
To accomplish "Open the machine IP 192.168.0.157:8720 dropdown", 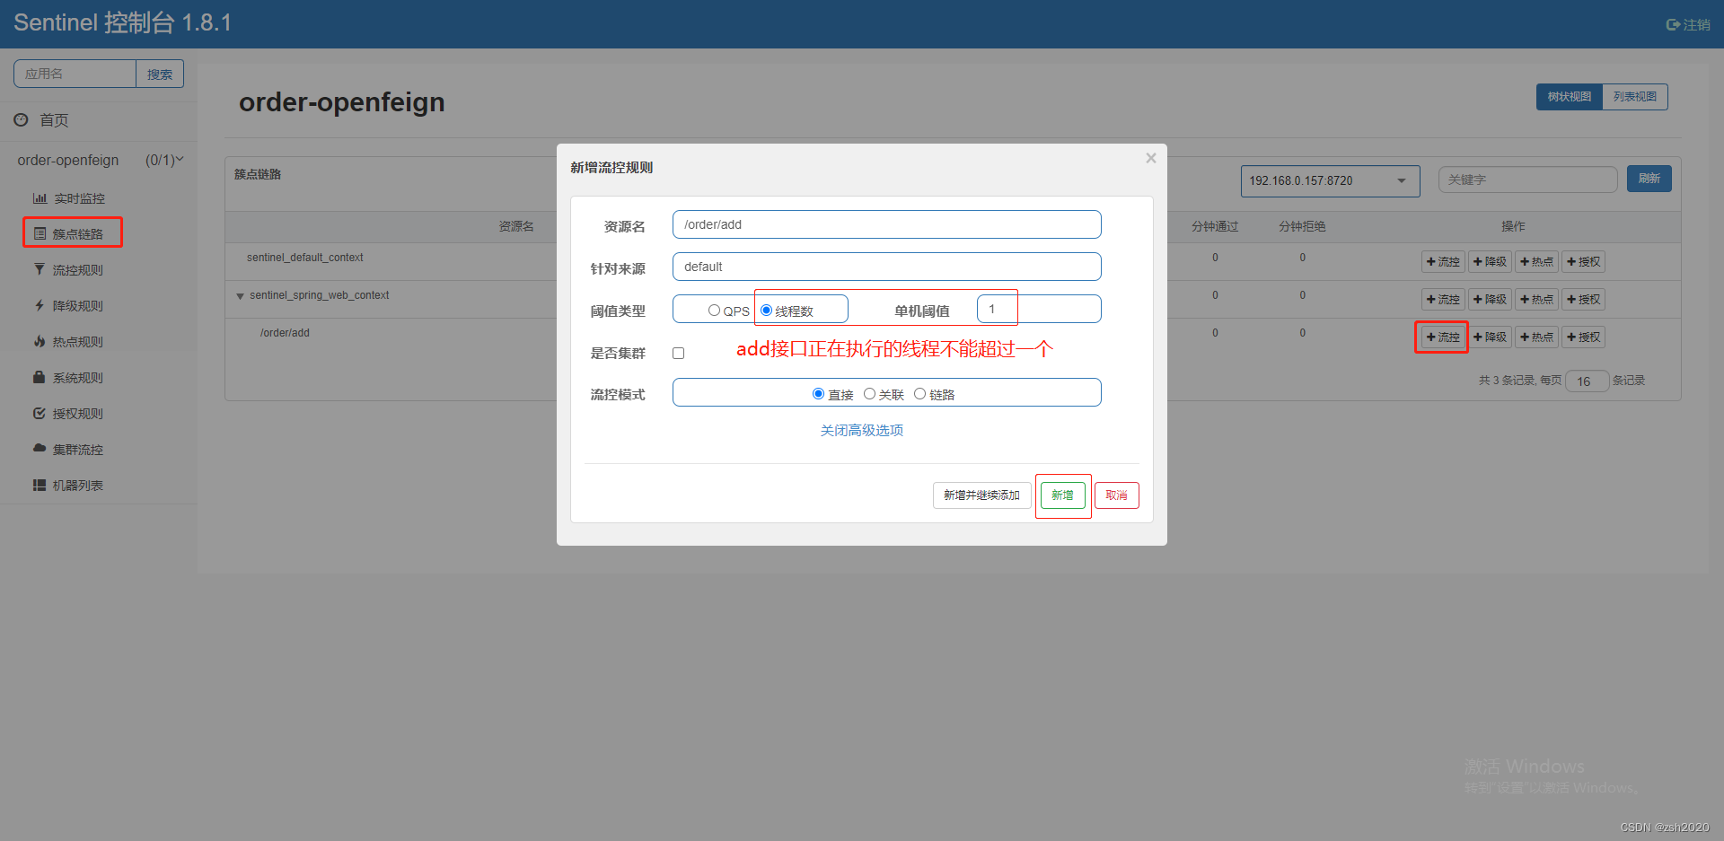I will pyautogui.click(x=1330, y=180).
